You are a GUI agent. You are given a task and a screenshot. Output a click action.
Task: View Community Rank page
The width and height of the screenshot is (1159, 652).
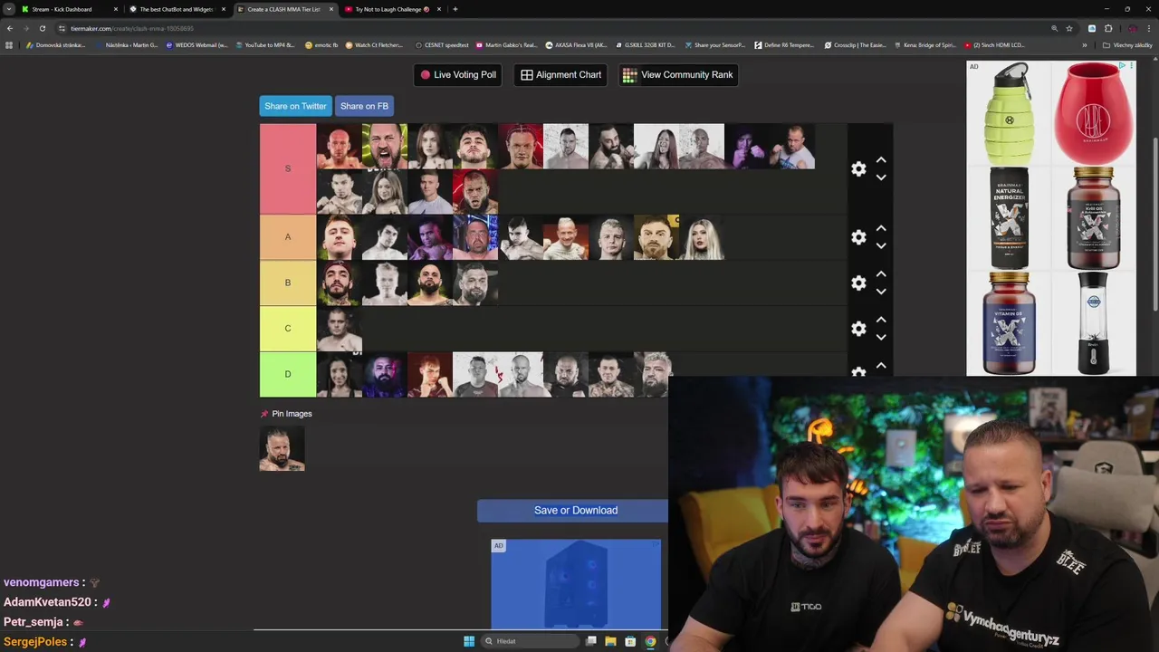coord(677,74)
